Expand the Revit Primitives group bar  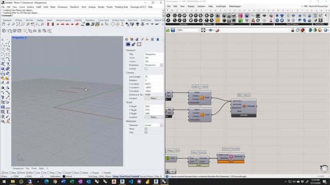point(293,24)
